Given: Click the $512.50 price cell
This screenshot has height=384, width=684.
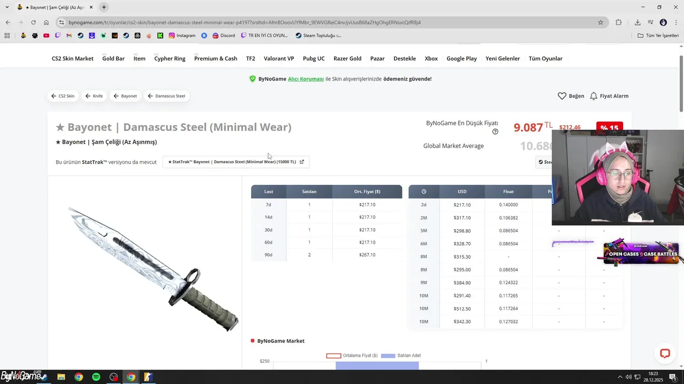Looking at the screenshot, I should pyautogui.click(x=462, y=309).
